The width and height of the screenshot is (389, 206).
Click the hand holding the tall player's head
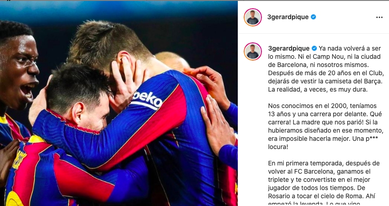pyautogui.click(x=127, y=79)
